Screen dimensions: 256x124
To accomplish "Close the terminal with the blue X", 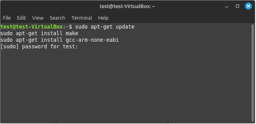I will click(x=248, y=6).
